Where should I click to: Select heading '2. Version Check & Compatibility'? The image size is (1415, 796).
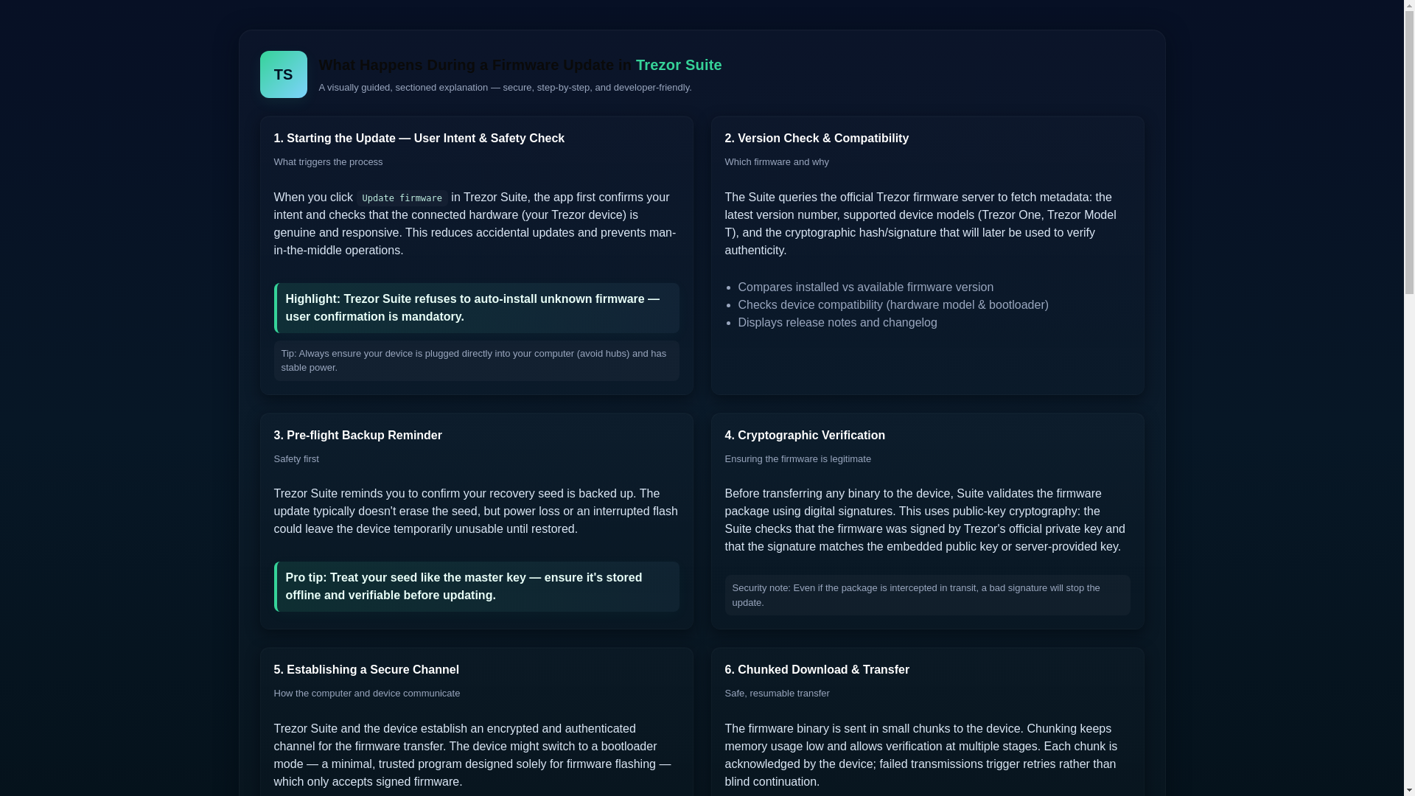tap(817, 139)
